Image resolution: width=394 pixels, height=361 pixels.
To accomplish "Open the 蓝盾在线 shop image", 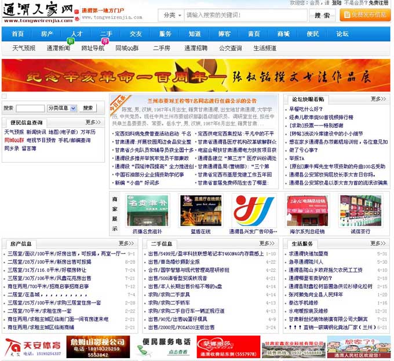I will (x=200, y=210).
